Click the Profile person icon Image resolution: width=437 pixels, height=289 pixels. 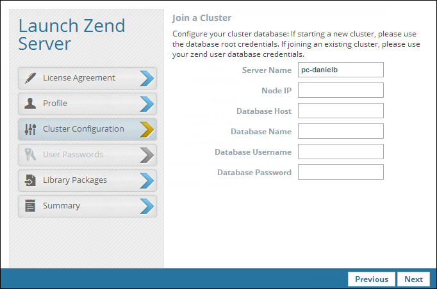tap(30, 104)
